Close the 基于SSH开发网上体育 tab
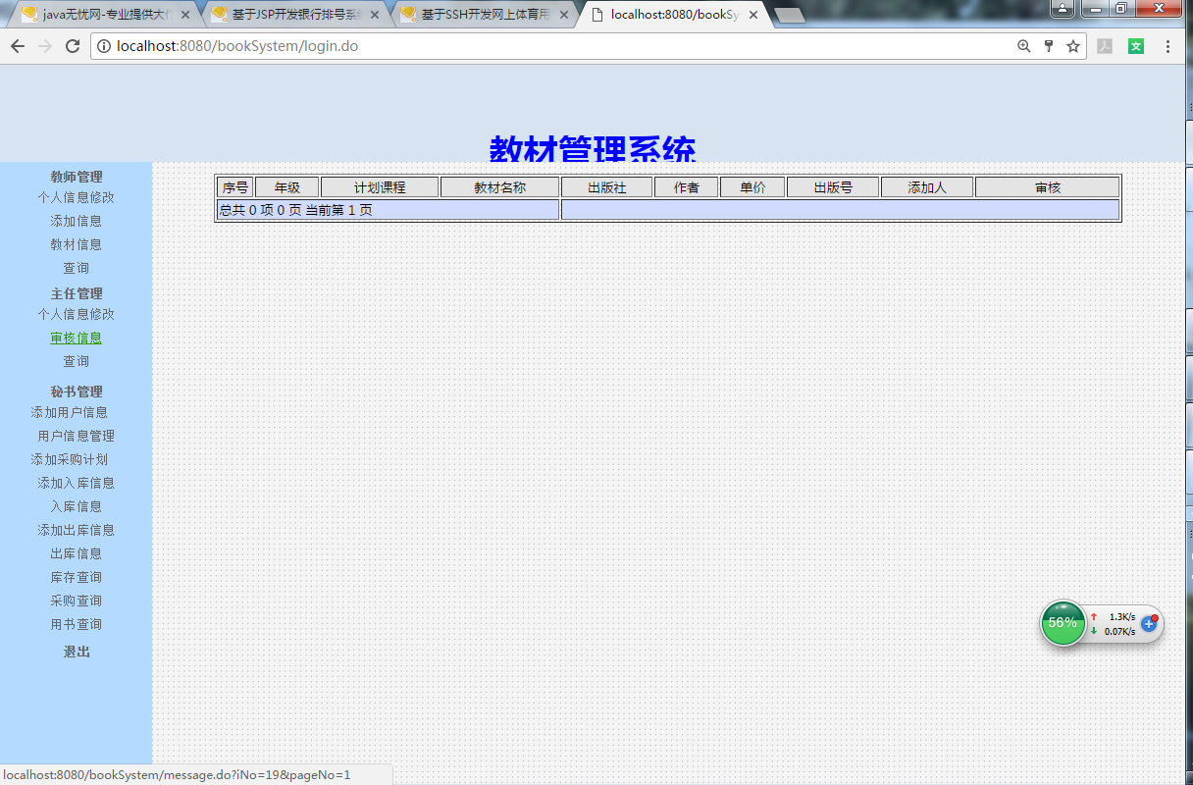 [x=562, y=15]
